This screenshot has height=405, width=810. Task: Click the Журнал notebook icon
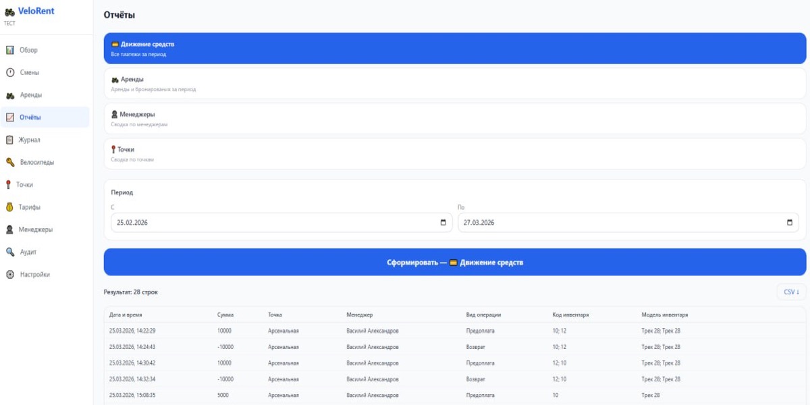coord(10,140)
